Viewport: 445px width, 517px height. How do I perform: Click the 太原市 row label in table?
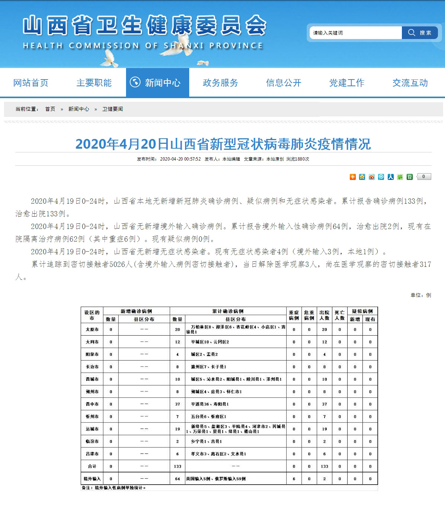click(x=92, y=330)
